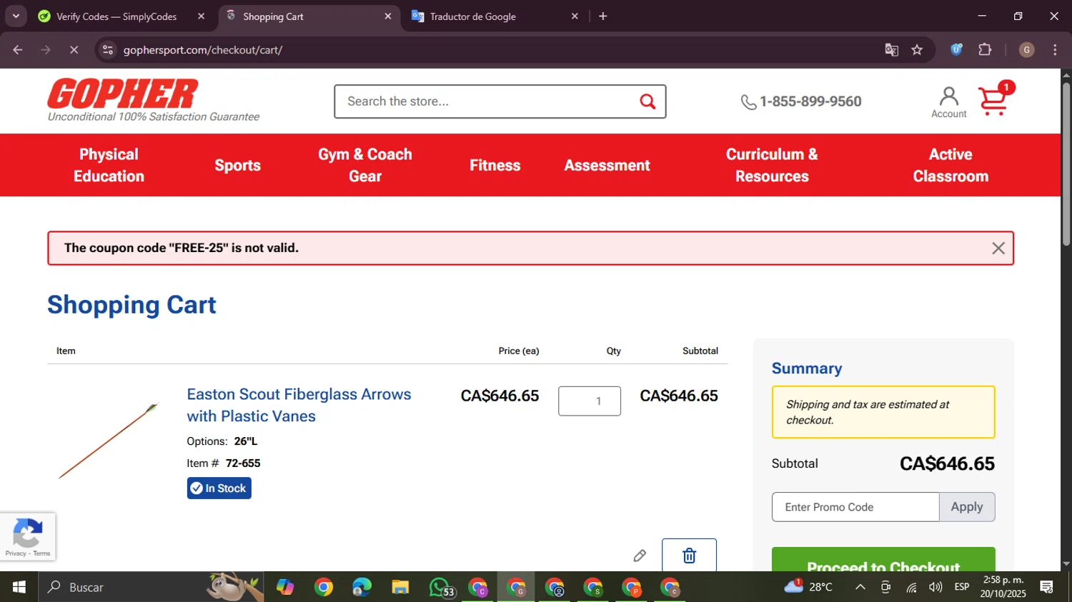
Task: Click the reCAPTCHA badge
Action: coord(27,536)
